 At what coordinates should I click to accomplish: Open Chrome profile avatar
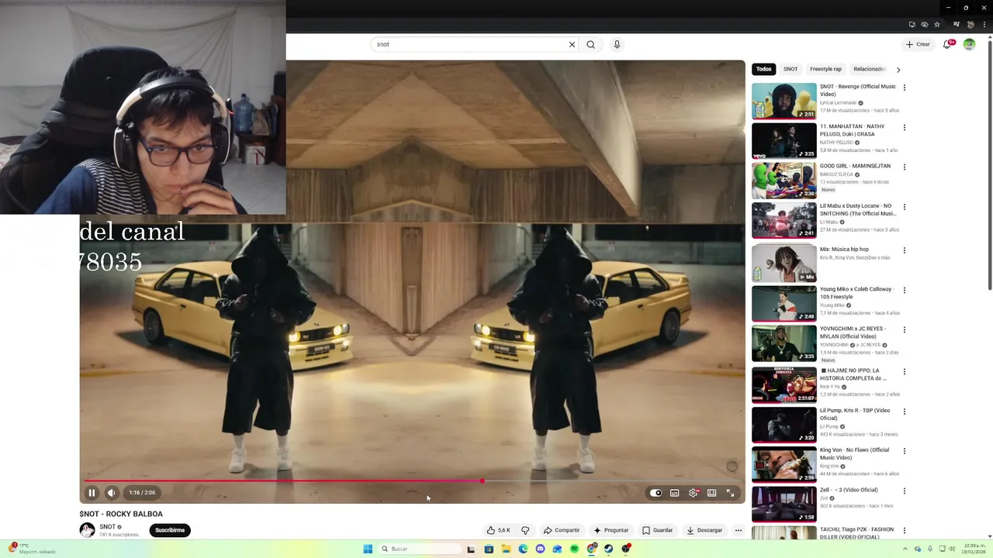click(971, 24)
